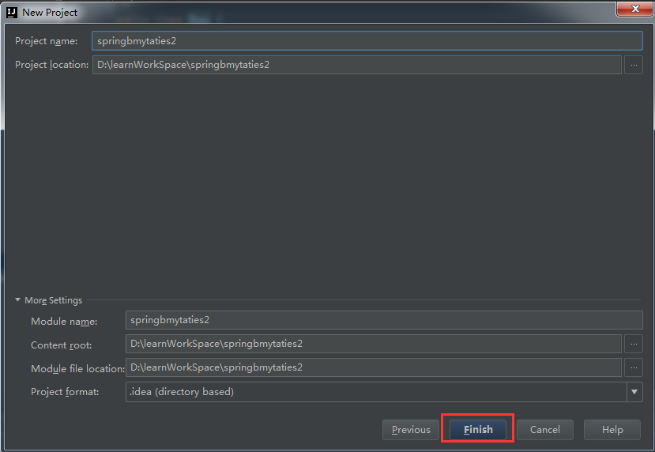Click the IntelliJ IDEA title bar icon
Image resolution: width=655 pixels, height=452 pixels.
[12, 13]
